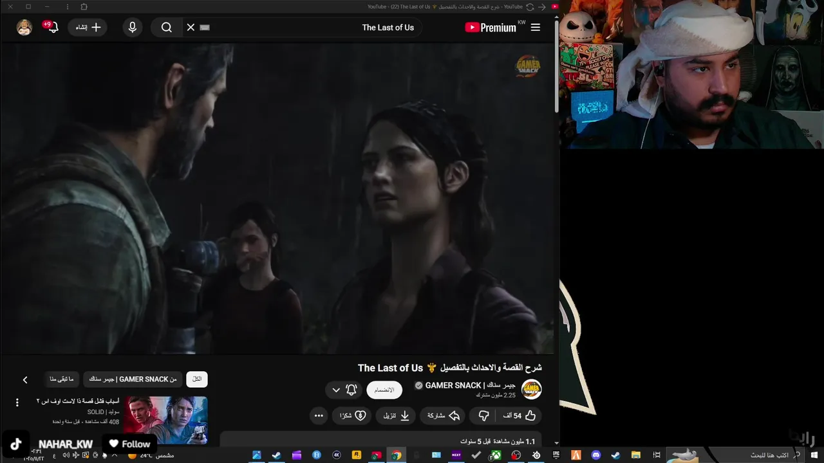
Task: Open the YouTube hamburger guide menu
Action: point(536,27)
